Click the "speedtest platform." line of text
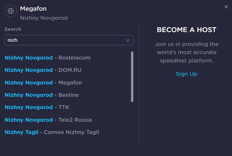 coord(187,61)
